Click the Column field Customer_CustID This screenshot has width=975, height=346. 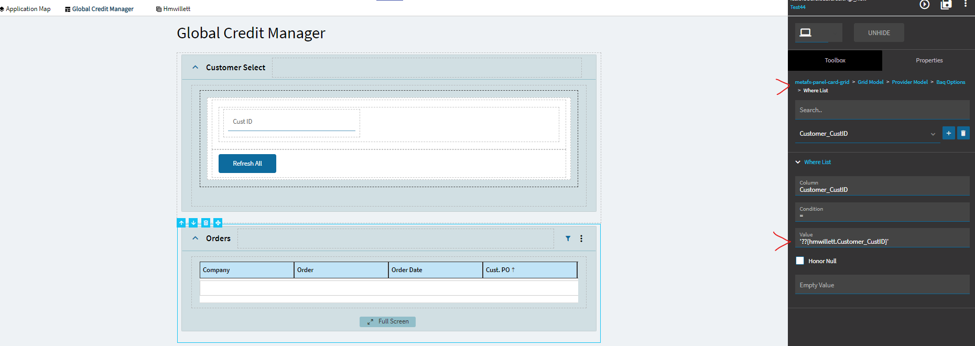pos(882,186)
